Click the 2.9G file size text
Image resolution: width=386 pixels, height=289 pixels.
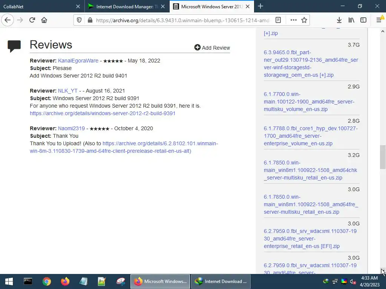point(354,87)
